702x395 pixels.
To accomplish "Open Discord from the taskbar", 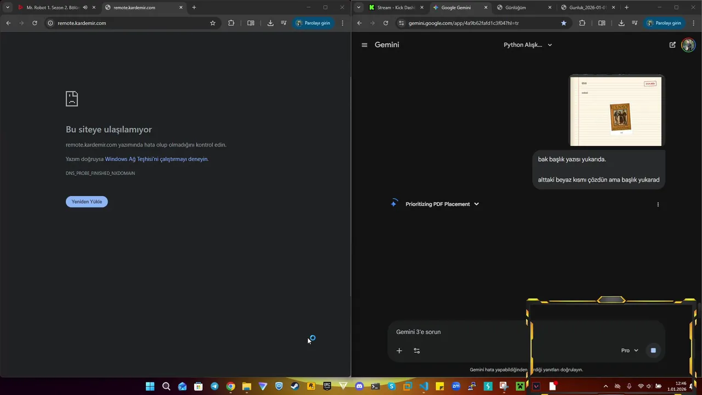I will [x=359, y=386].
